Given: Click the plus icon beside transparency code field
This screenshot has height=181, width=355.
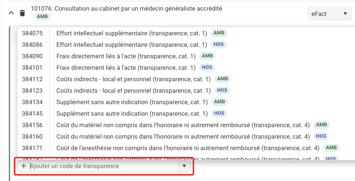Looking at the screenshot, I should 24,166.
